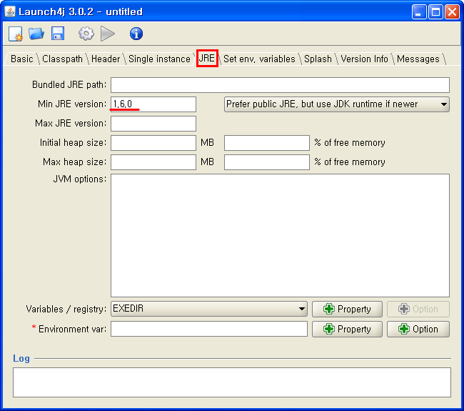Screen dimensions: 464x411
Task: Minimize the Launch4j window
Action: point(419,12)
